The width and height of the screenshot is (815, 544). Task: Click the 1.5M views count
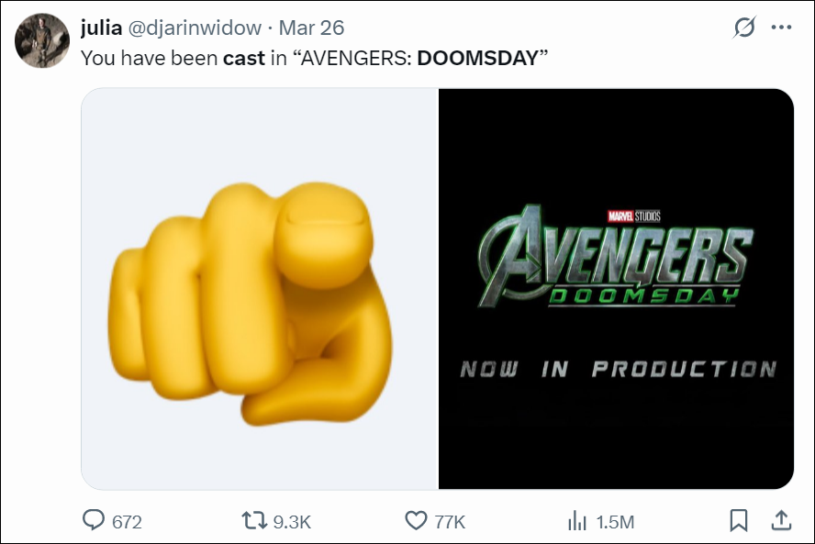coord(615,522)
